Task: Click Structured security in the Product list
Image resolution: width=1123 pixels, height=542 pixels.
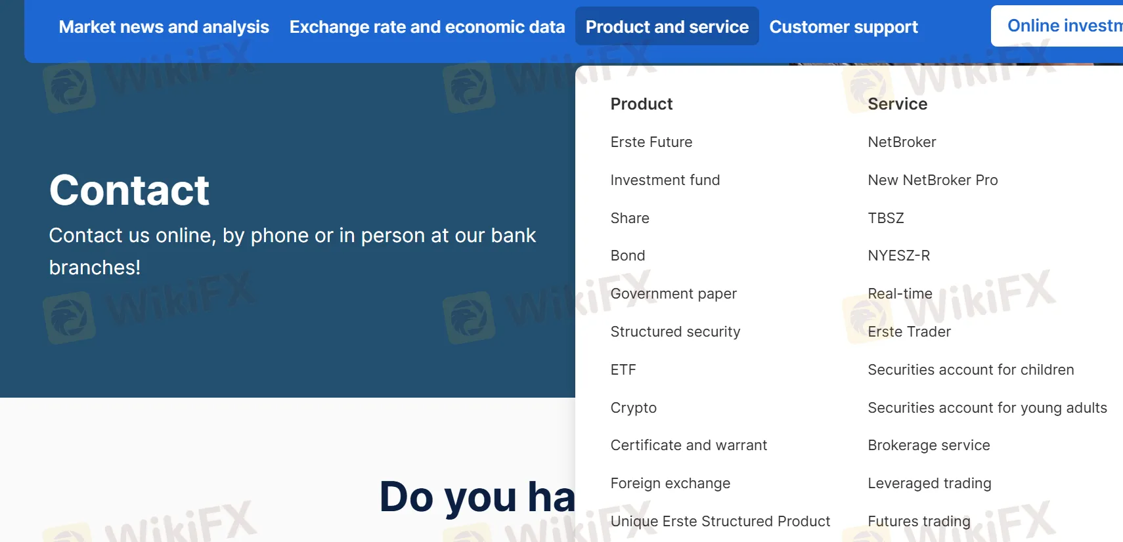Action: coord(675,331)
